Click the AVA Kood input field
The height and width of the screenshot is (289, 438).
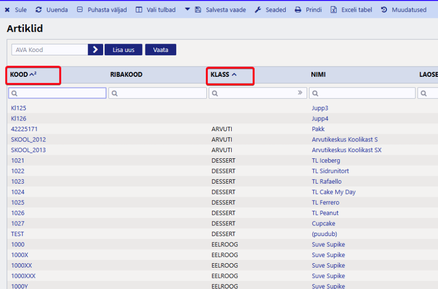click(50, 50)
